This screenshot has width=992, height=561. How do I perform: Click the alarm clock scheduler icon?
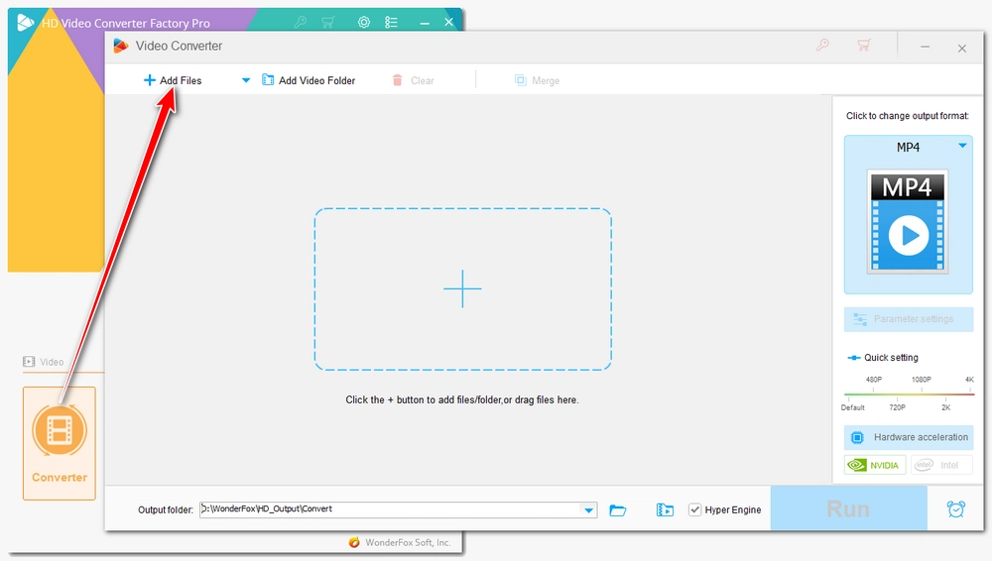point(956,508)
